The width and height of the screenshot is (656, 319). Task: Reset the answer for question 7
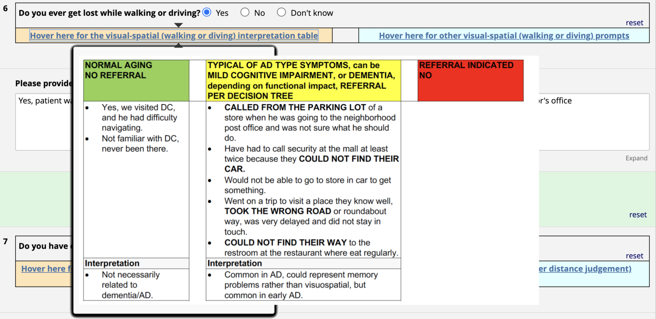pos(635,256)
